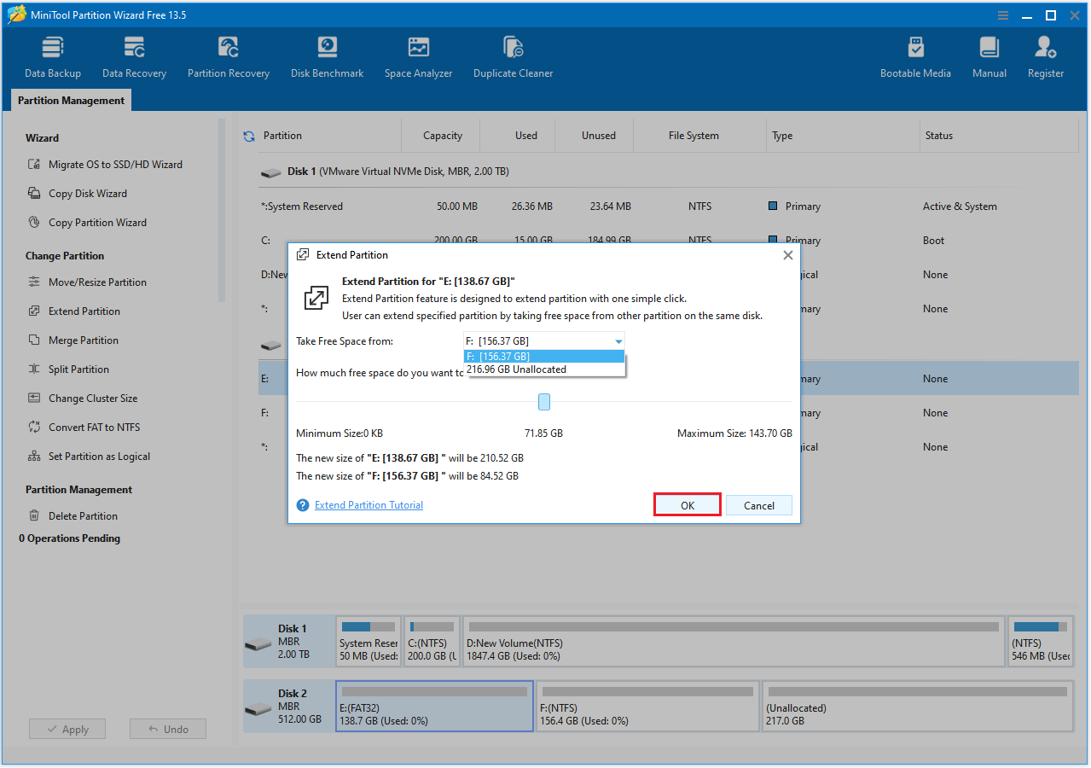
Task: Open the Bootable Media creator
Action: click(x=915, y=55)
